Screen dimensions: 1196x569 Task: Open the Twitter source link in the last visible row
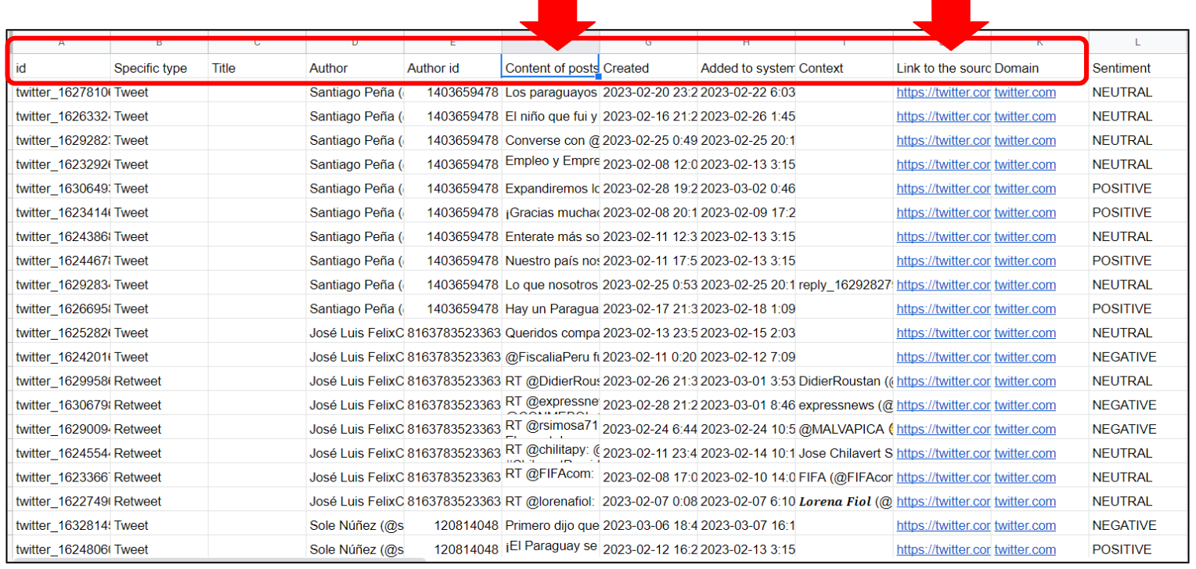tap(942, 549)
